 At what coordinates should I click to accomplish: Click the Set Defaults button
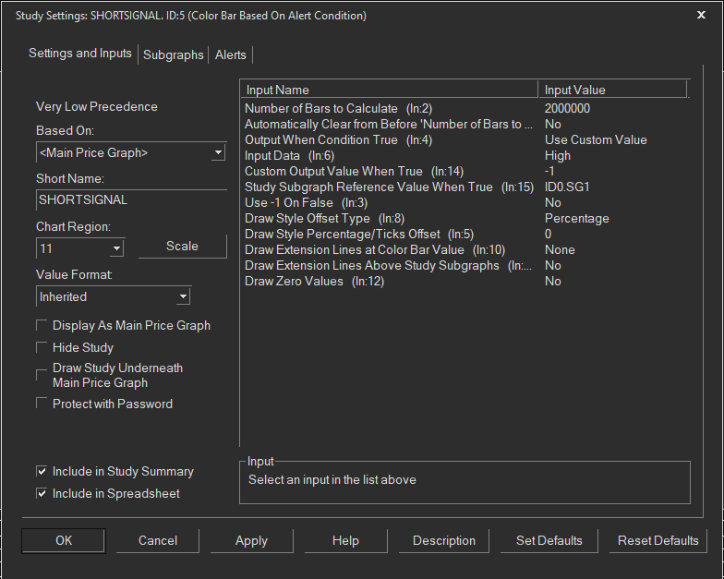coord(549,541)
